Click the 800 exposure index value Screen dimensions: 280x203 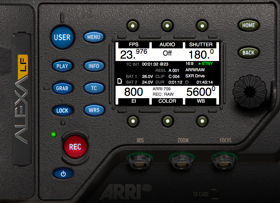click(134, 92)
